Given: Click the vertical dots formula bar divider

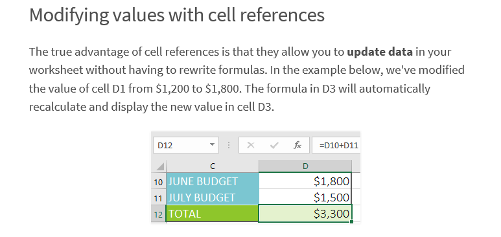Looking at the screenshot, I should click(229, 145).
